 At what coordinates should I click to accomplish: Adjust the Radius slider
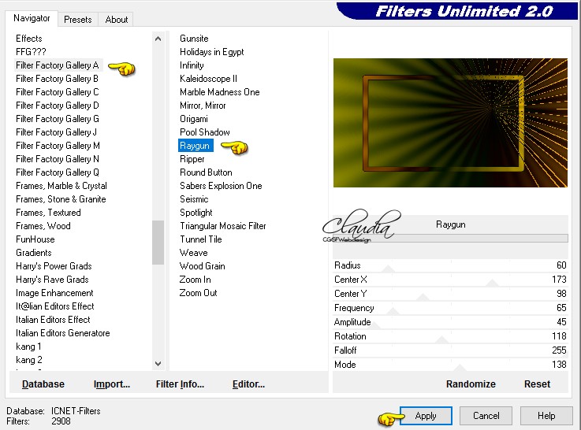(450, 265)
